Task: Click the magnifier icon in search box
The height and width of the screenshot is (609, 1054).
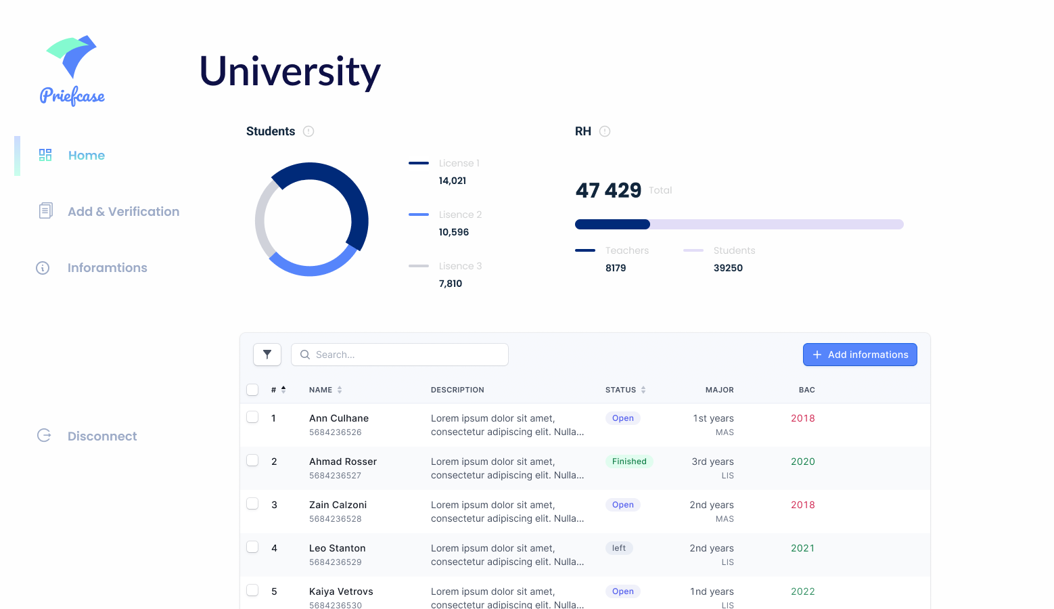Action: tap(305, 355)
